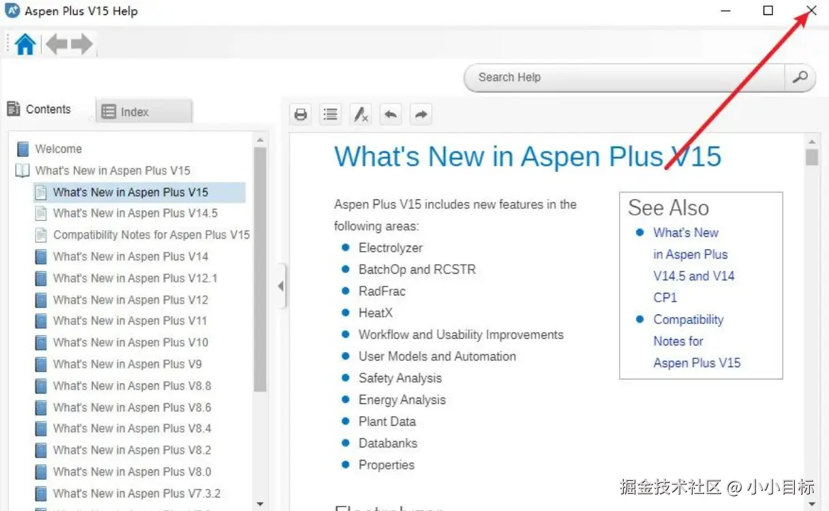Viewport: 829px width, 511px height.
Task: Go to previous topic arrow in toolbar
Action: [x=391, y=115]
